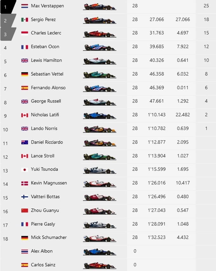Viewport: 216px width, 271px height.
Task: Click the position 1 badge
Action: [x=6, y=6]
